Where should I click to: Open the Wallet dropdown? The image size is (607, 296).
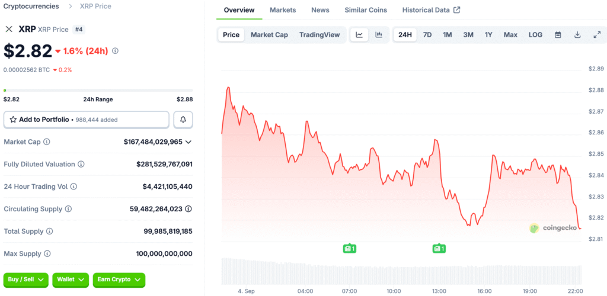point(71,279)
